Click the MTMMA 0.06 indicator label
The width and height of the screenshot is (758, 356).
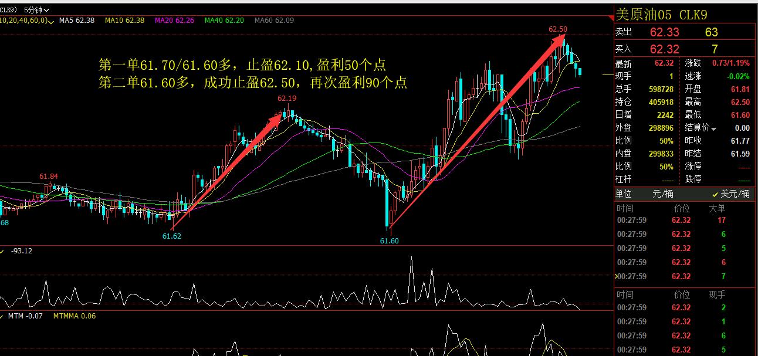75,316
